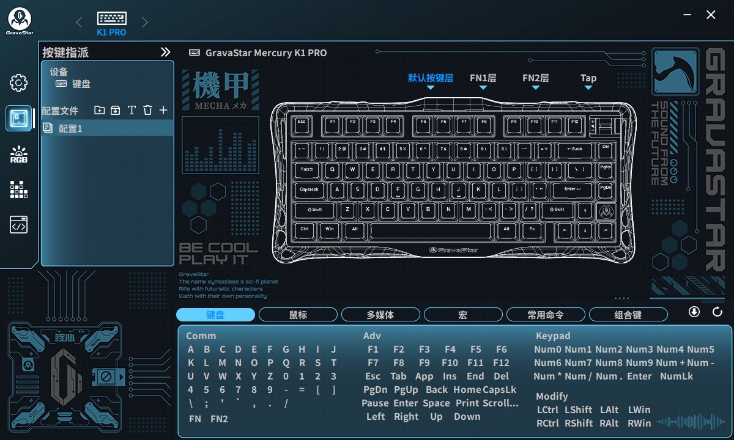The height and width of the screenshot is (440, 734).
Task: Click the import profile icon
Action: click(115, 110)
